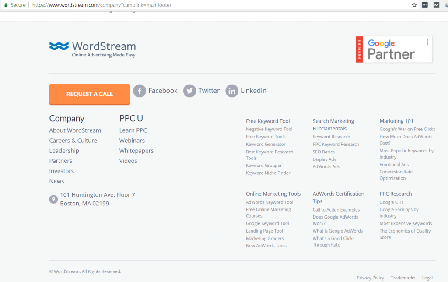Click the Google CTR link
The width and height of the screenshot is (448, 282).
click(x=391, y=202)
